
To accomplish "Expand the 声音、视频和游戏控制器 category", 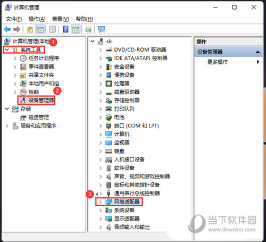I will click(101, 176).
